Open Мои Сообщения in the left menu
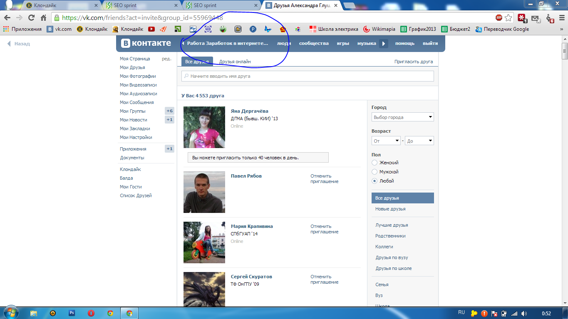568x319 pixels. pyautogui.click(x=137, y=102)
